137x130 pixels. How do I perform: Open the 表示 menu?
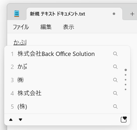pyautogui.click(x=69, y=27)
